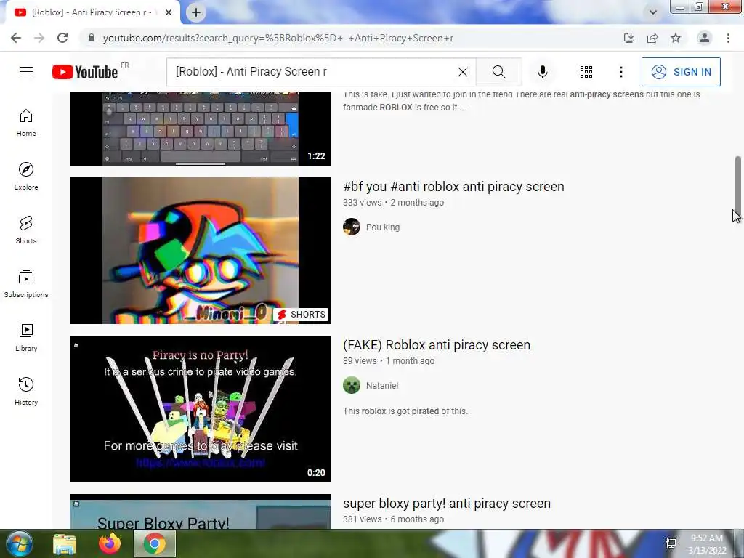Start voice search with the microphone
The image size is (744, 558).
click(543, 72)
